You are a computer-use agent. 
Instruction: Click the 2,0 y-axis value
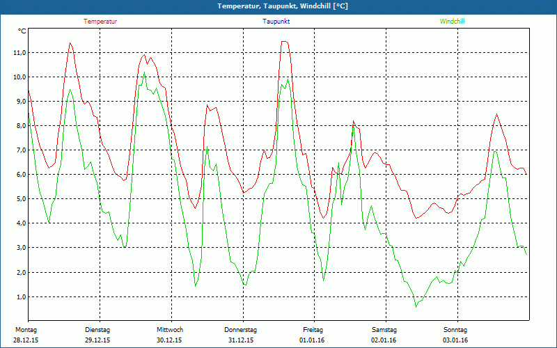21,272
